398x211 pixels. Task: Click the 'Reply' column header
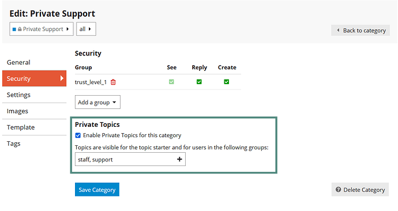pos(199,67)
